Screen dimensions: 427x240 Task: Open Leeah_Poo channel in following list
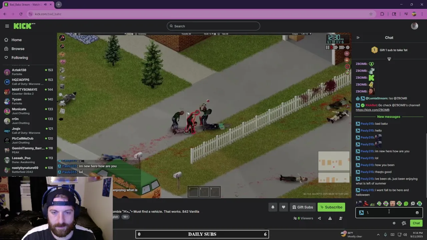point(28,160)
